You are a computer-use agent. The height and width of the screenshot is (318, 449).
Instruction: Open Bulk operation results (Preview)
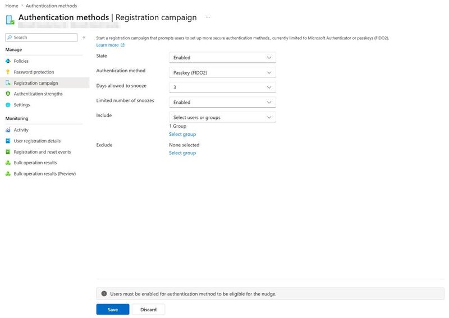click(x=45, y=173)
